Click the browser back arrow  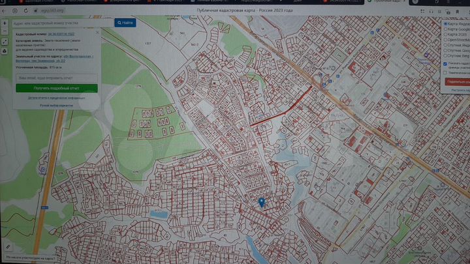(4, 11)
